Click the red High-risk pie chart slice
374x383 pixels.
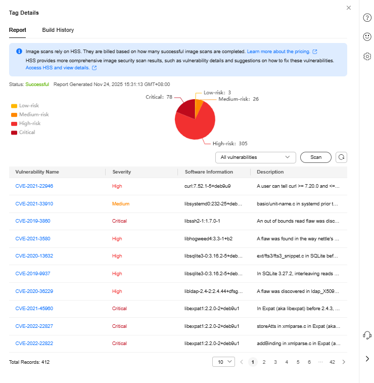click(195, 129)
